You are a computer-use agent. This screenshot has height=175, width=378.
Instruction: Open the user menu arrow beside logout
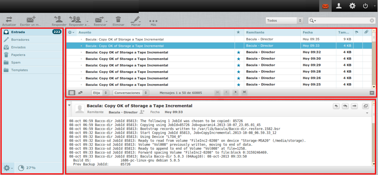click(x=375, y=6)
